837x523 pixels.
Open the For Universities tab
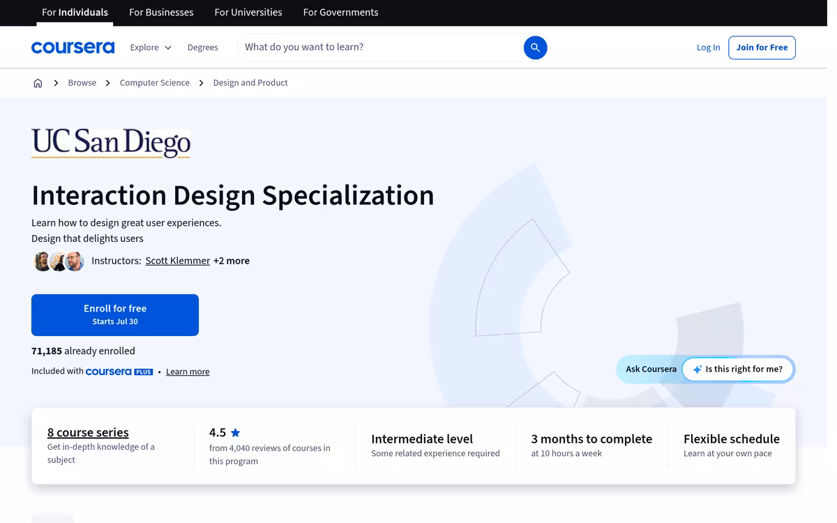[248, 13]
